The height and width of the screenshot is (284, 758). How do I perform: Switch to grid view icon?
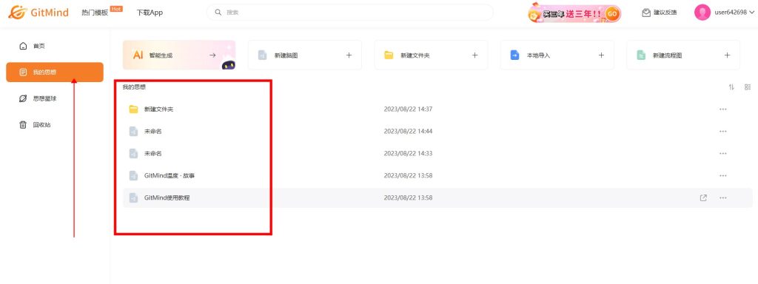748,87
